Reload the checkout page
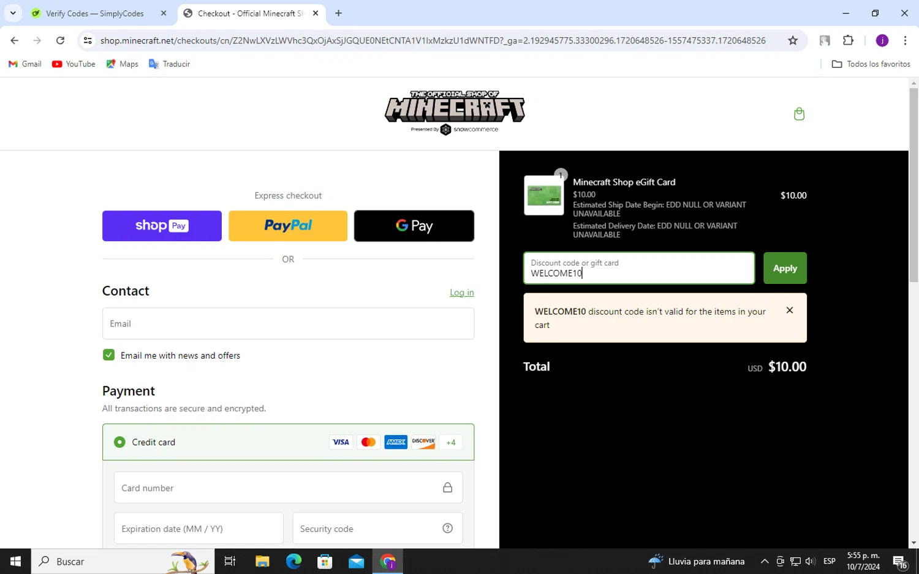This screenshot has width=919, height=574. 60,40
